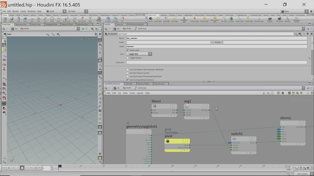This screenshot has width=314, height=176.
Task: Open the Render menu
Action: [15, 11]
